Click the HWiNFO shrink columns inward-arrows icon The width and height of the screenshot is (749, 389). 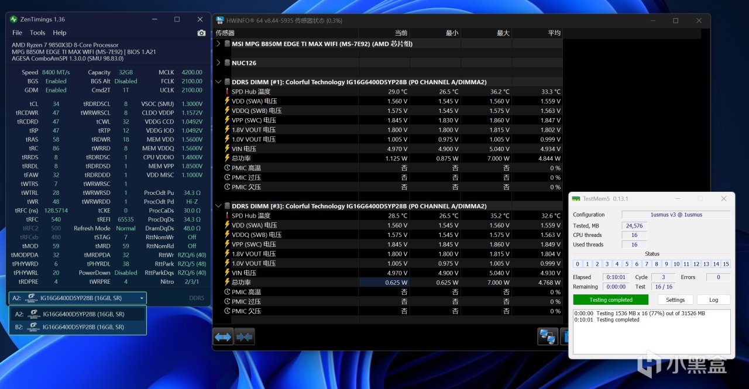pos(244,337)
